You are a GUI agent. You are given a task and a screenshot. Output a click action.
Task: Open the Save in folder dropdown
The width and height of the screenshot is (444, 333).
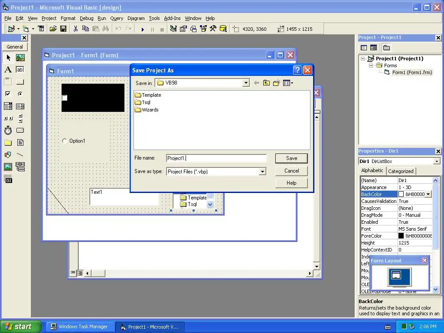246,83
